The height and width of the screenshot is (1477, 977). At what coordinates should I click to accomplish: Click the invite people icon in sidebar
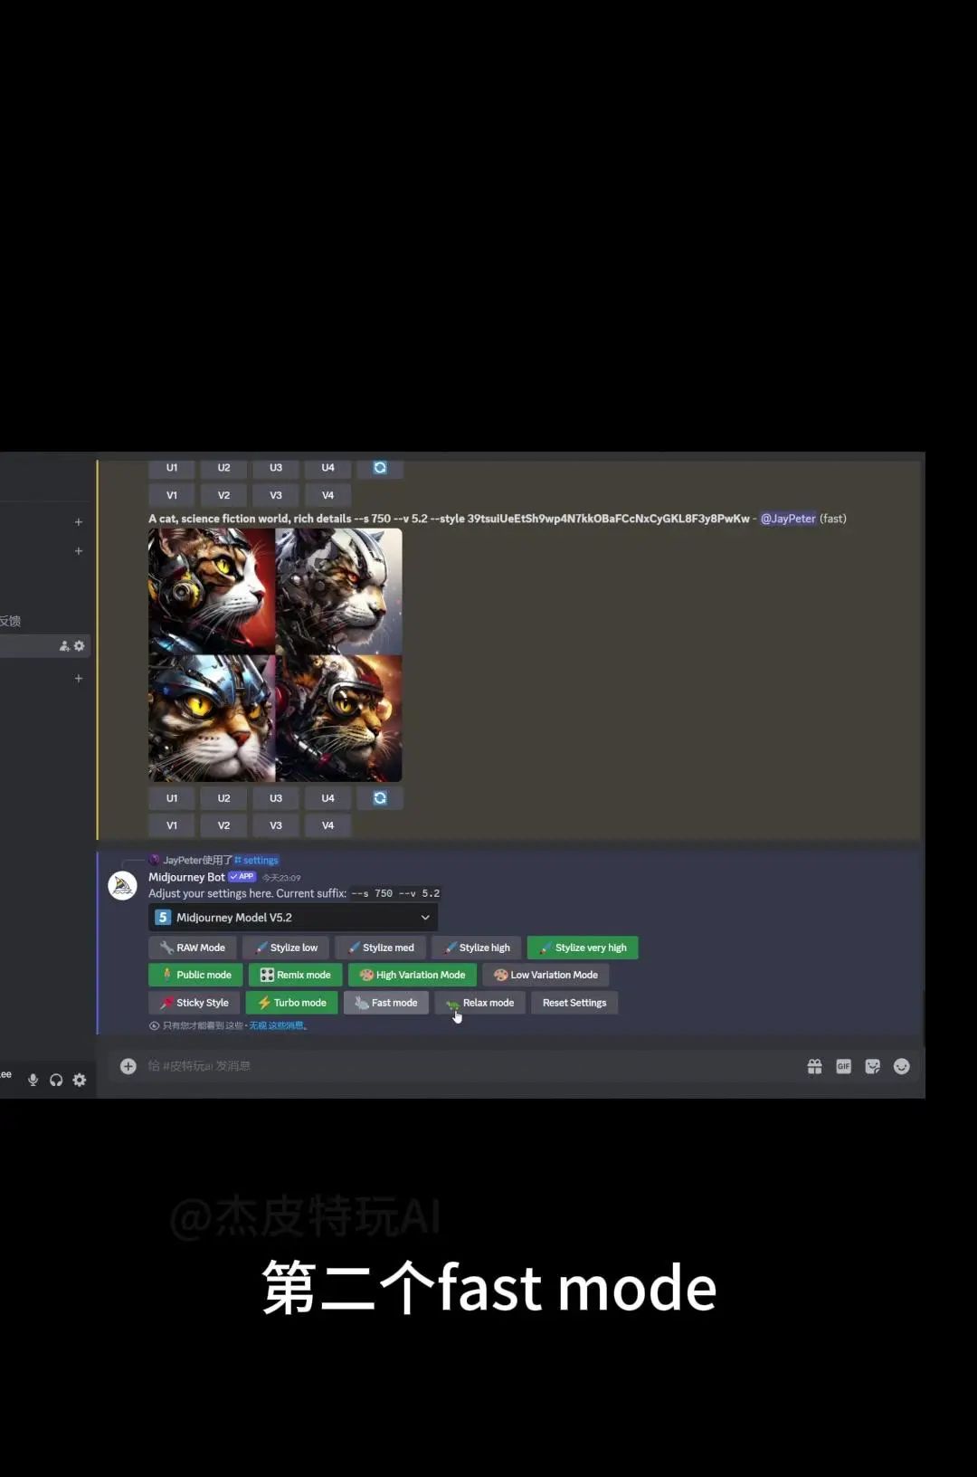click(64, 645)
